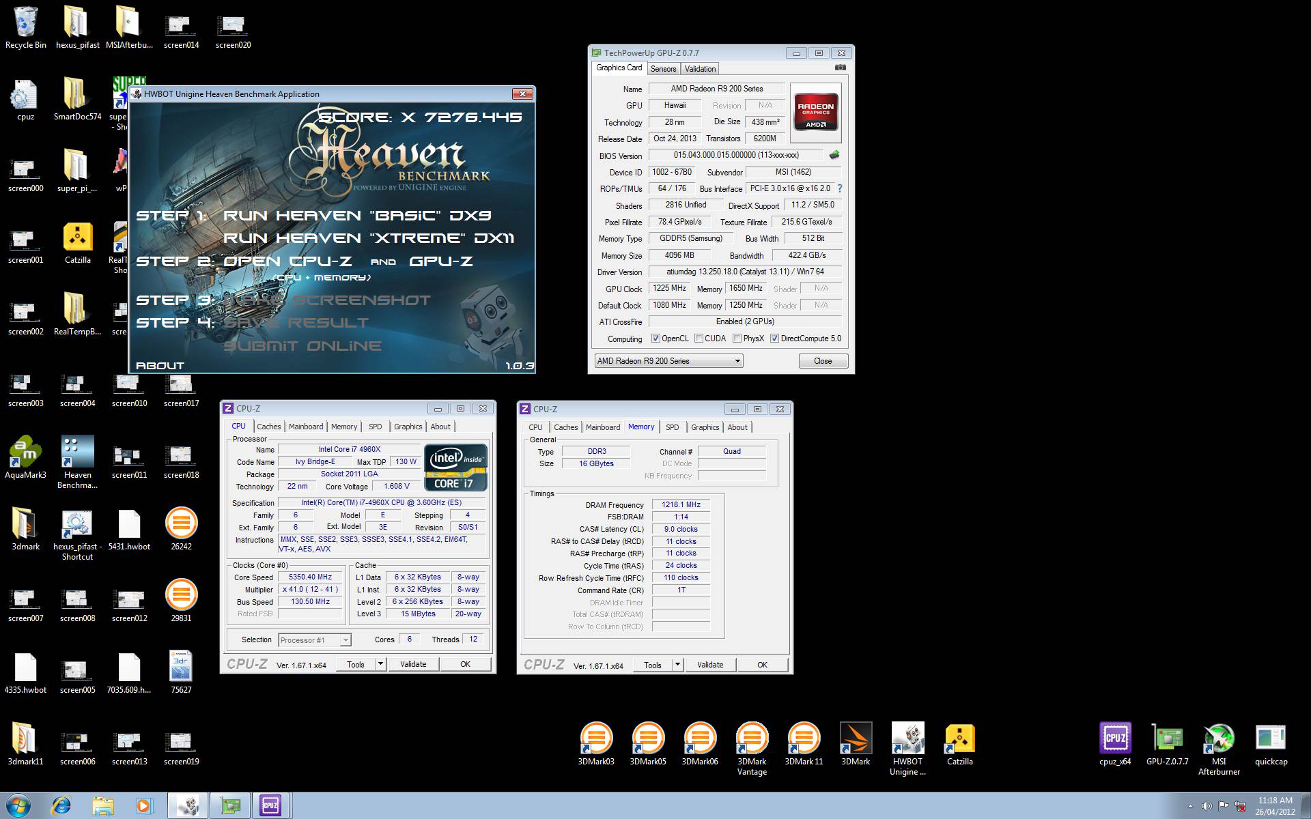This screenshot has width=1311, height=819.
Task: Click Validate in the CPU-Z Memory window
Action: [x=710, y=665]
